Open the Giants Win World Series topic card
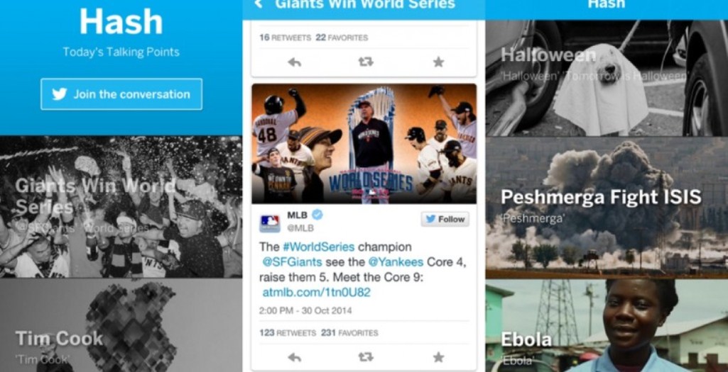The height and width of the screenshot is (372, 728). 121,207
